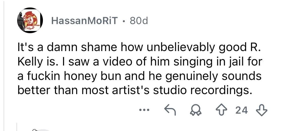Click the dot separator before 80d
The width and height of the screenshot is (281, 131).
tap(124, 21)
